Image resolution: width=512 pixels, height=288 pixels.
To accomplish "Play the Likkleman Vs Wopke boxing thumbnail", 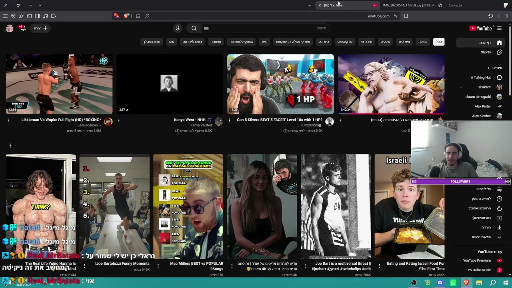I will click(x=59, y=84).
